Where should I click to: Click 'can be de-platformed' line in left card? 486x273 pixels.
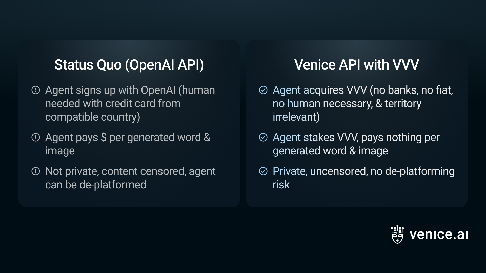[x=96, y=185]
